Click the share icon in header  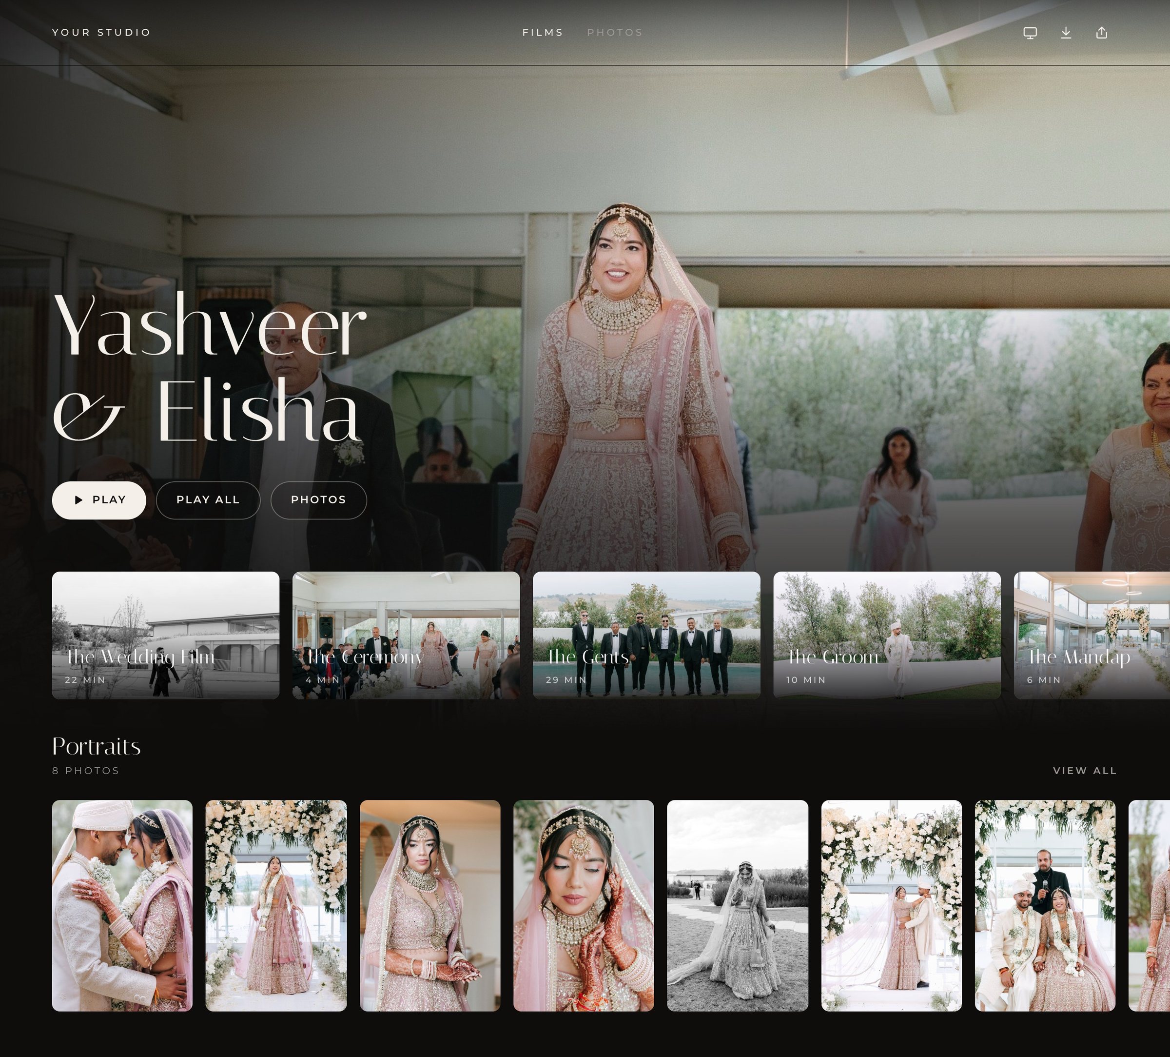(1102, 33)
